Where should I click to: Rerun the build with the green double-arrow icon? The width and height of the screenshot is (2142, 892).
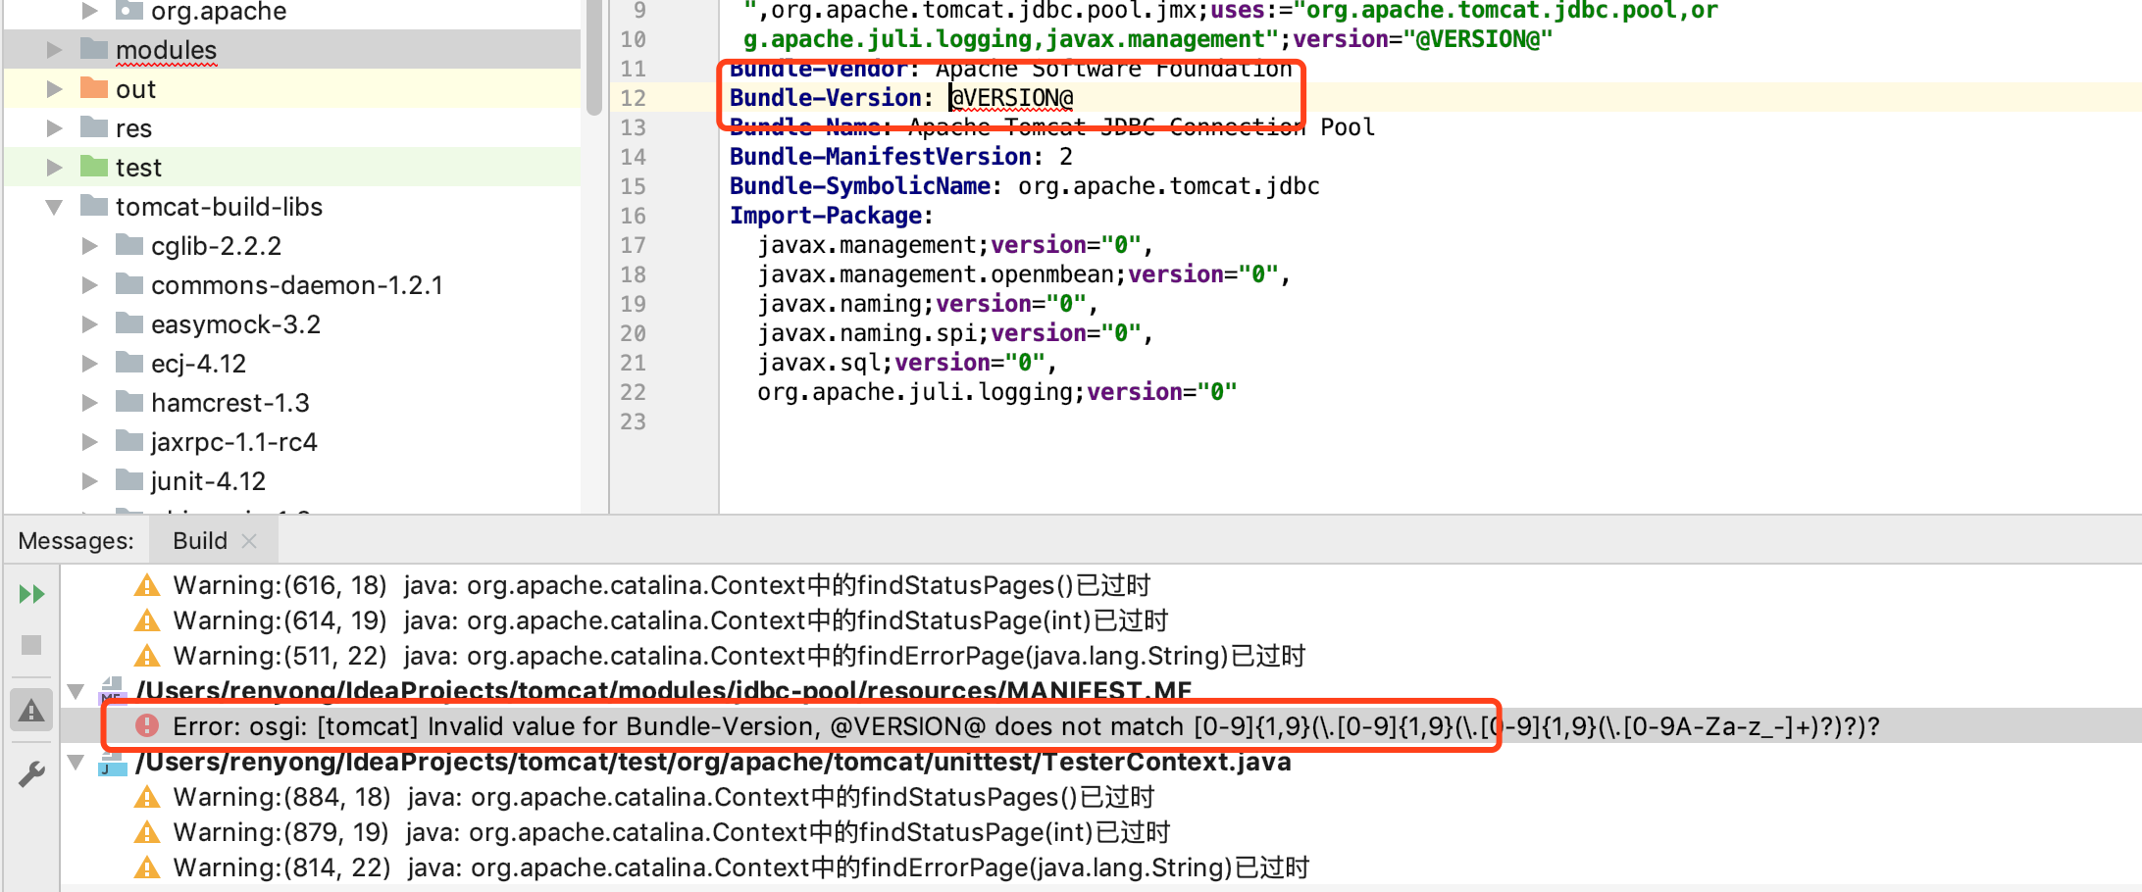point(31,594)
